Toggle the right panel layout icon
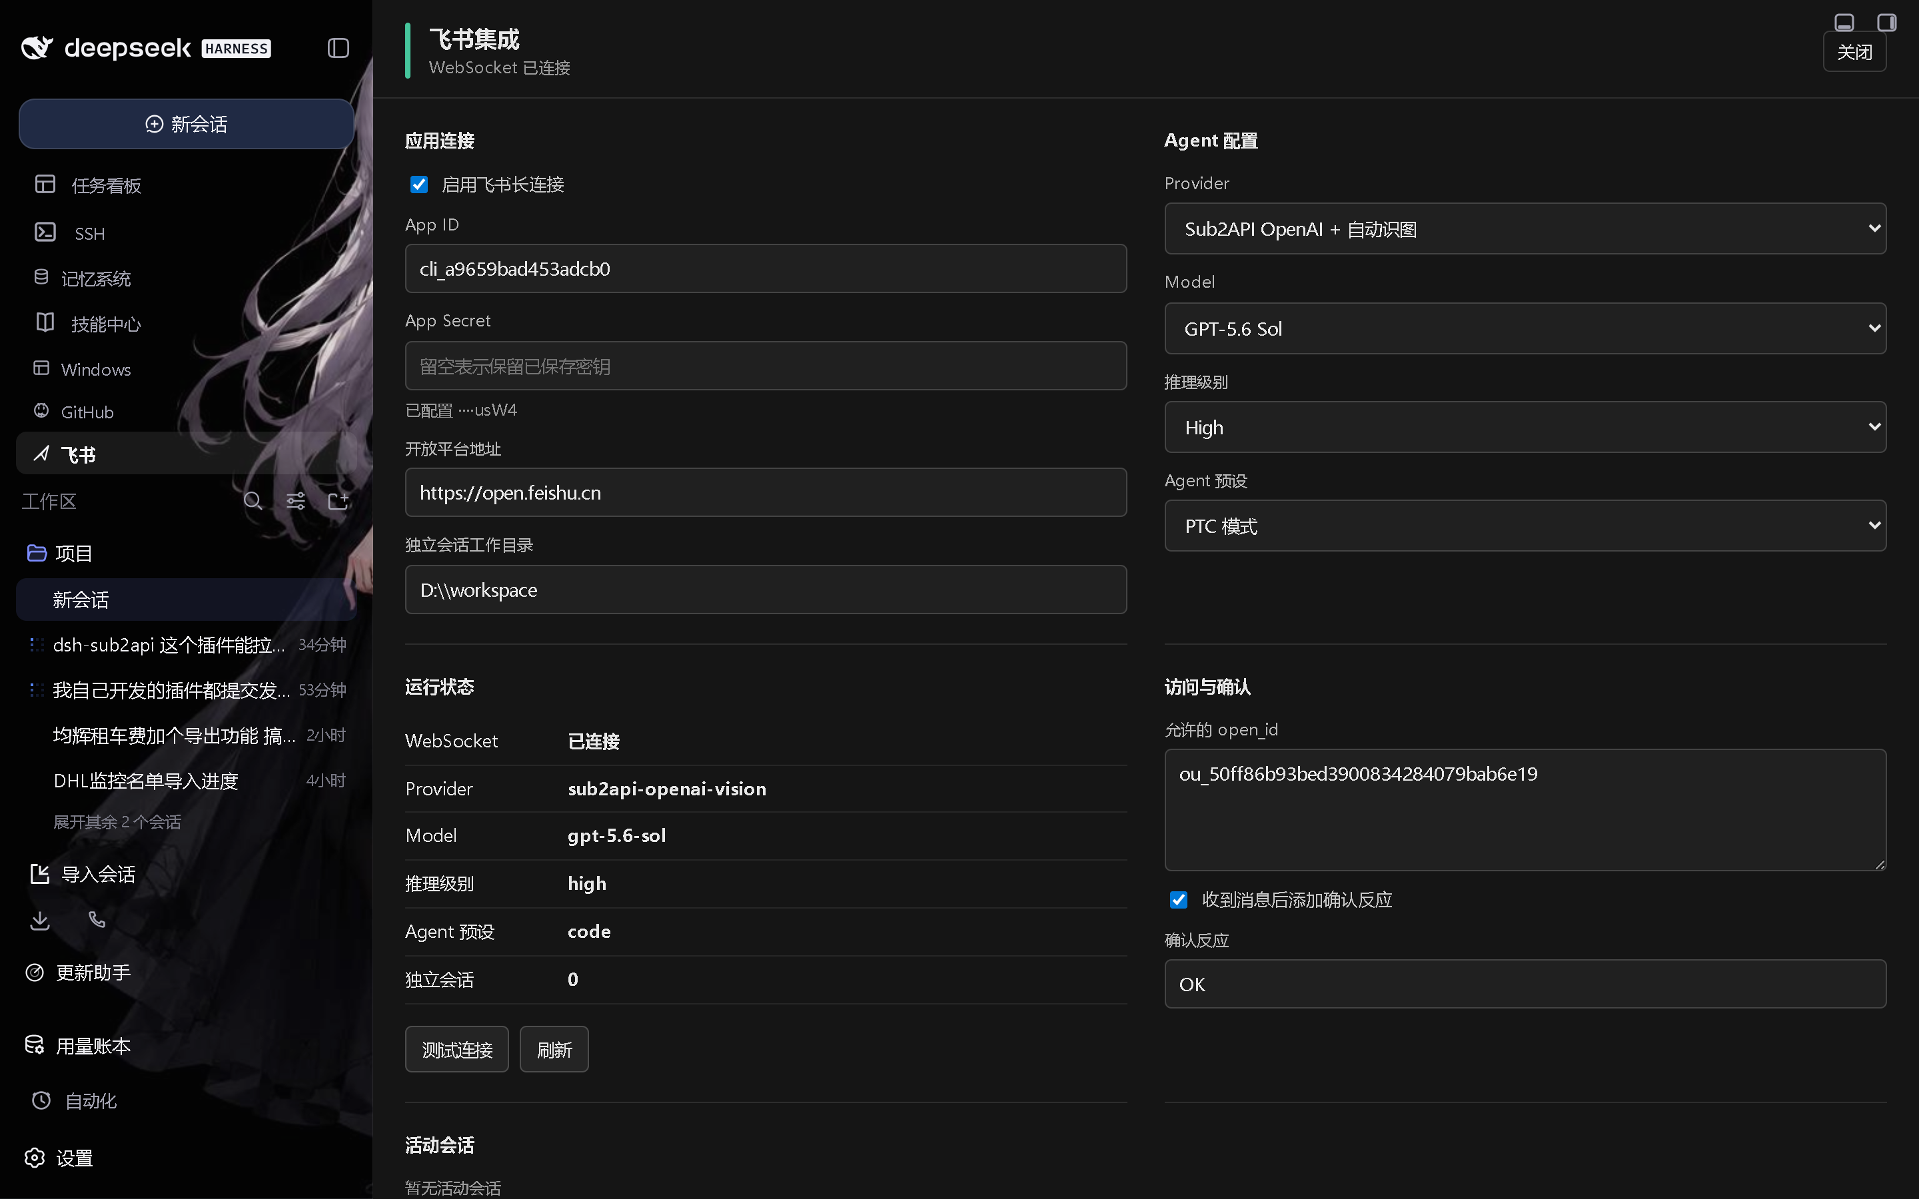The height and width of the screenshot is (1199, 1919). tap(1887, 22)
